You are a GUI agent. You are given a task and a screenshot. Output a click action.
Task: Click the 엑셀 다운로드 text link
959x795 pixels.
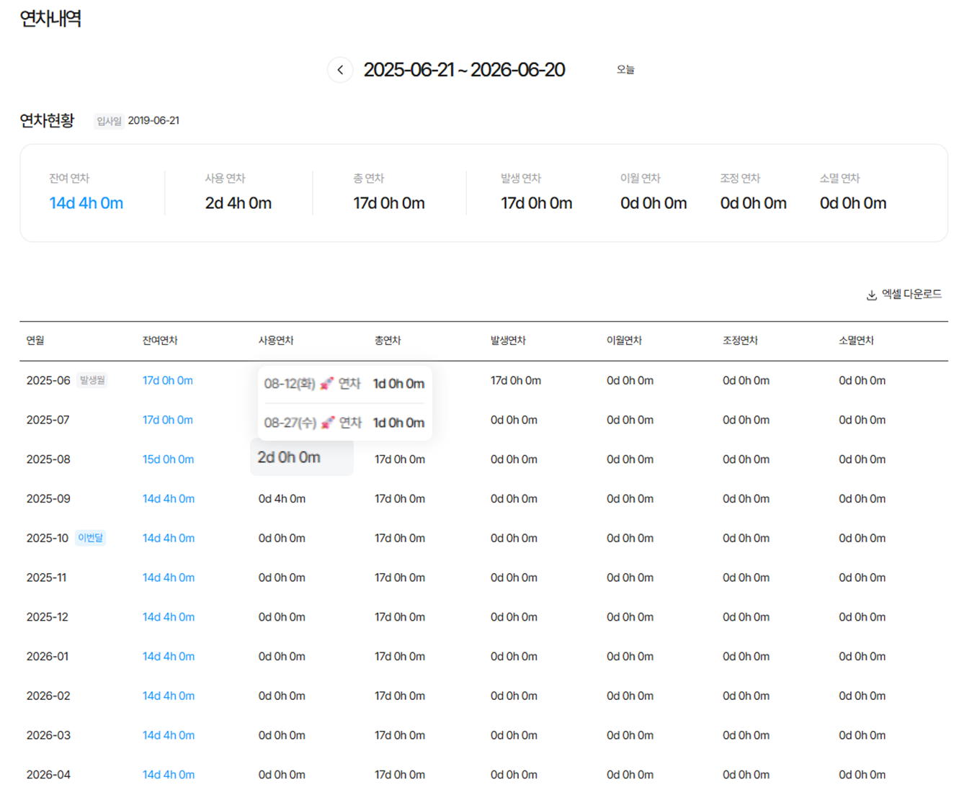911,295
